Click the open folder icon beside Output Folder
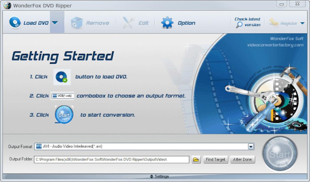Viewport: 310px width, 182px height. 196,160
